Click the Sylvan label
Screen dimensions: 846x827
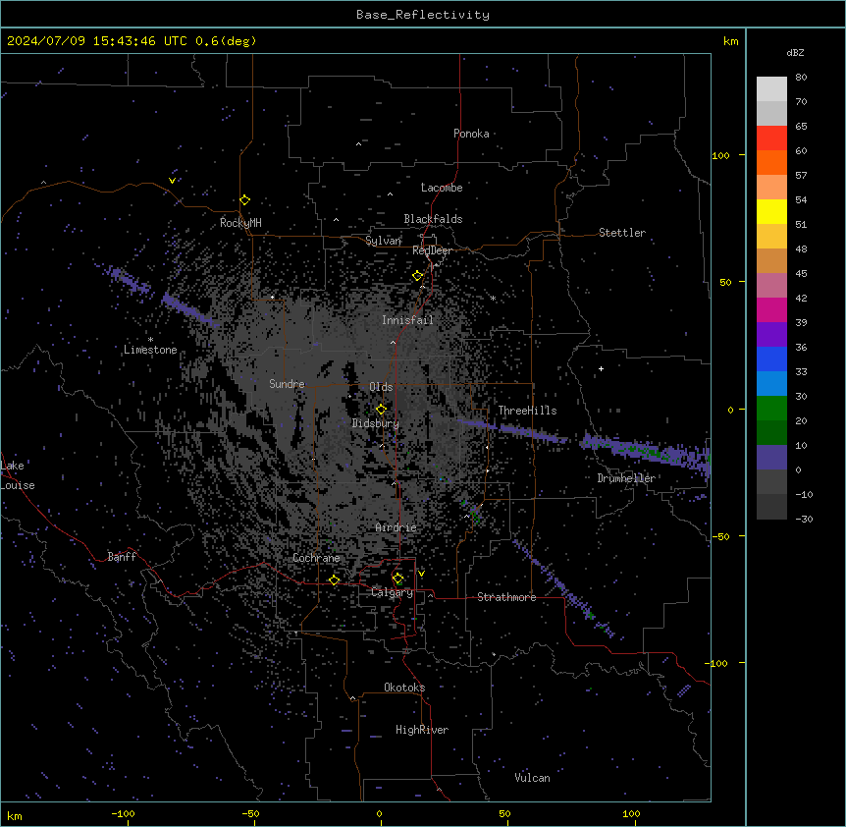coord(384,241)
